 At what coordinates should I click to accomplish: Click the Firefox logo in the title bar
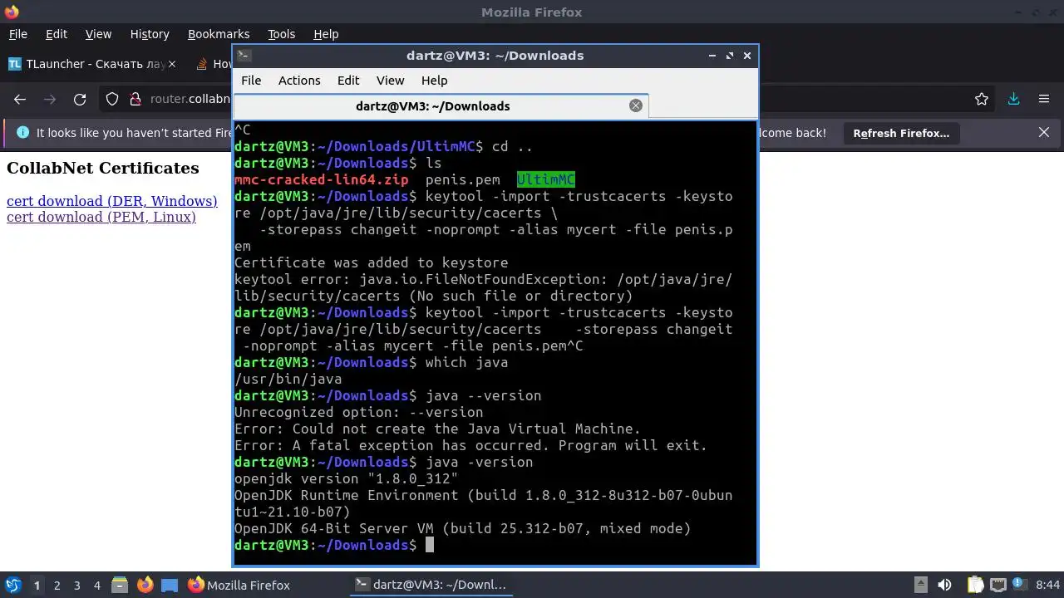click(x=12, y=12)
